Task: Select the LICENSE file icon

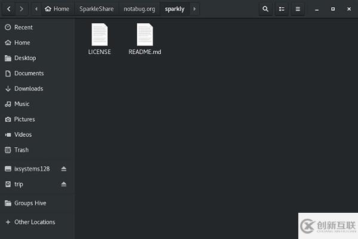Action: 100,35
